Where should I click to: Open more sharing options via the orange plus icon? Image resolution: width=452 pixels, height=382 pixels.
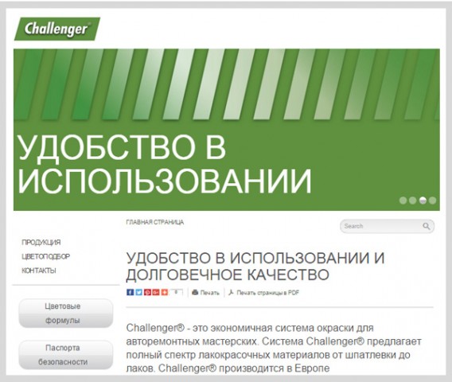click(165, 292)
